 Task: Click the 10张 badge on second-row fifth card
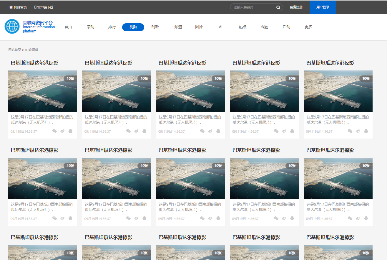tap(366, 166)
